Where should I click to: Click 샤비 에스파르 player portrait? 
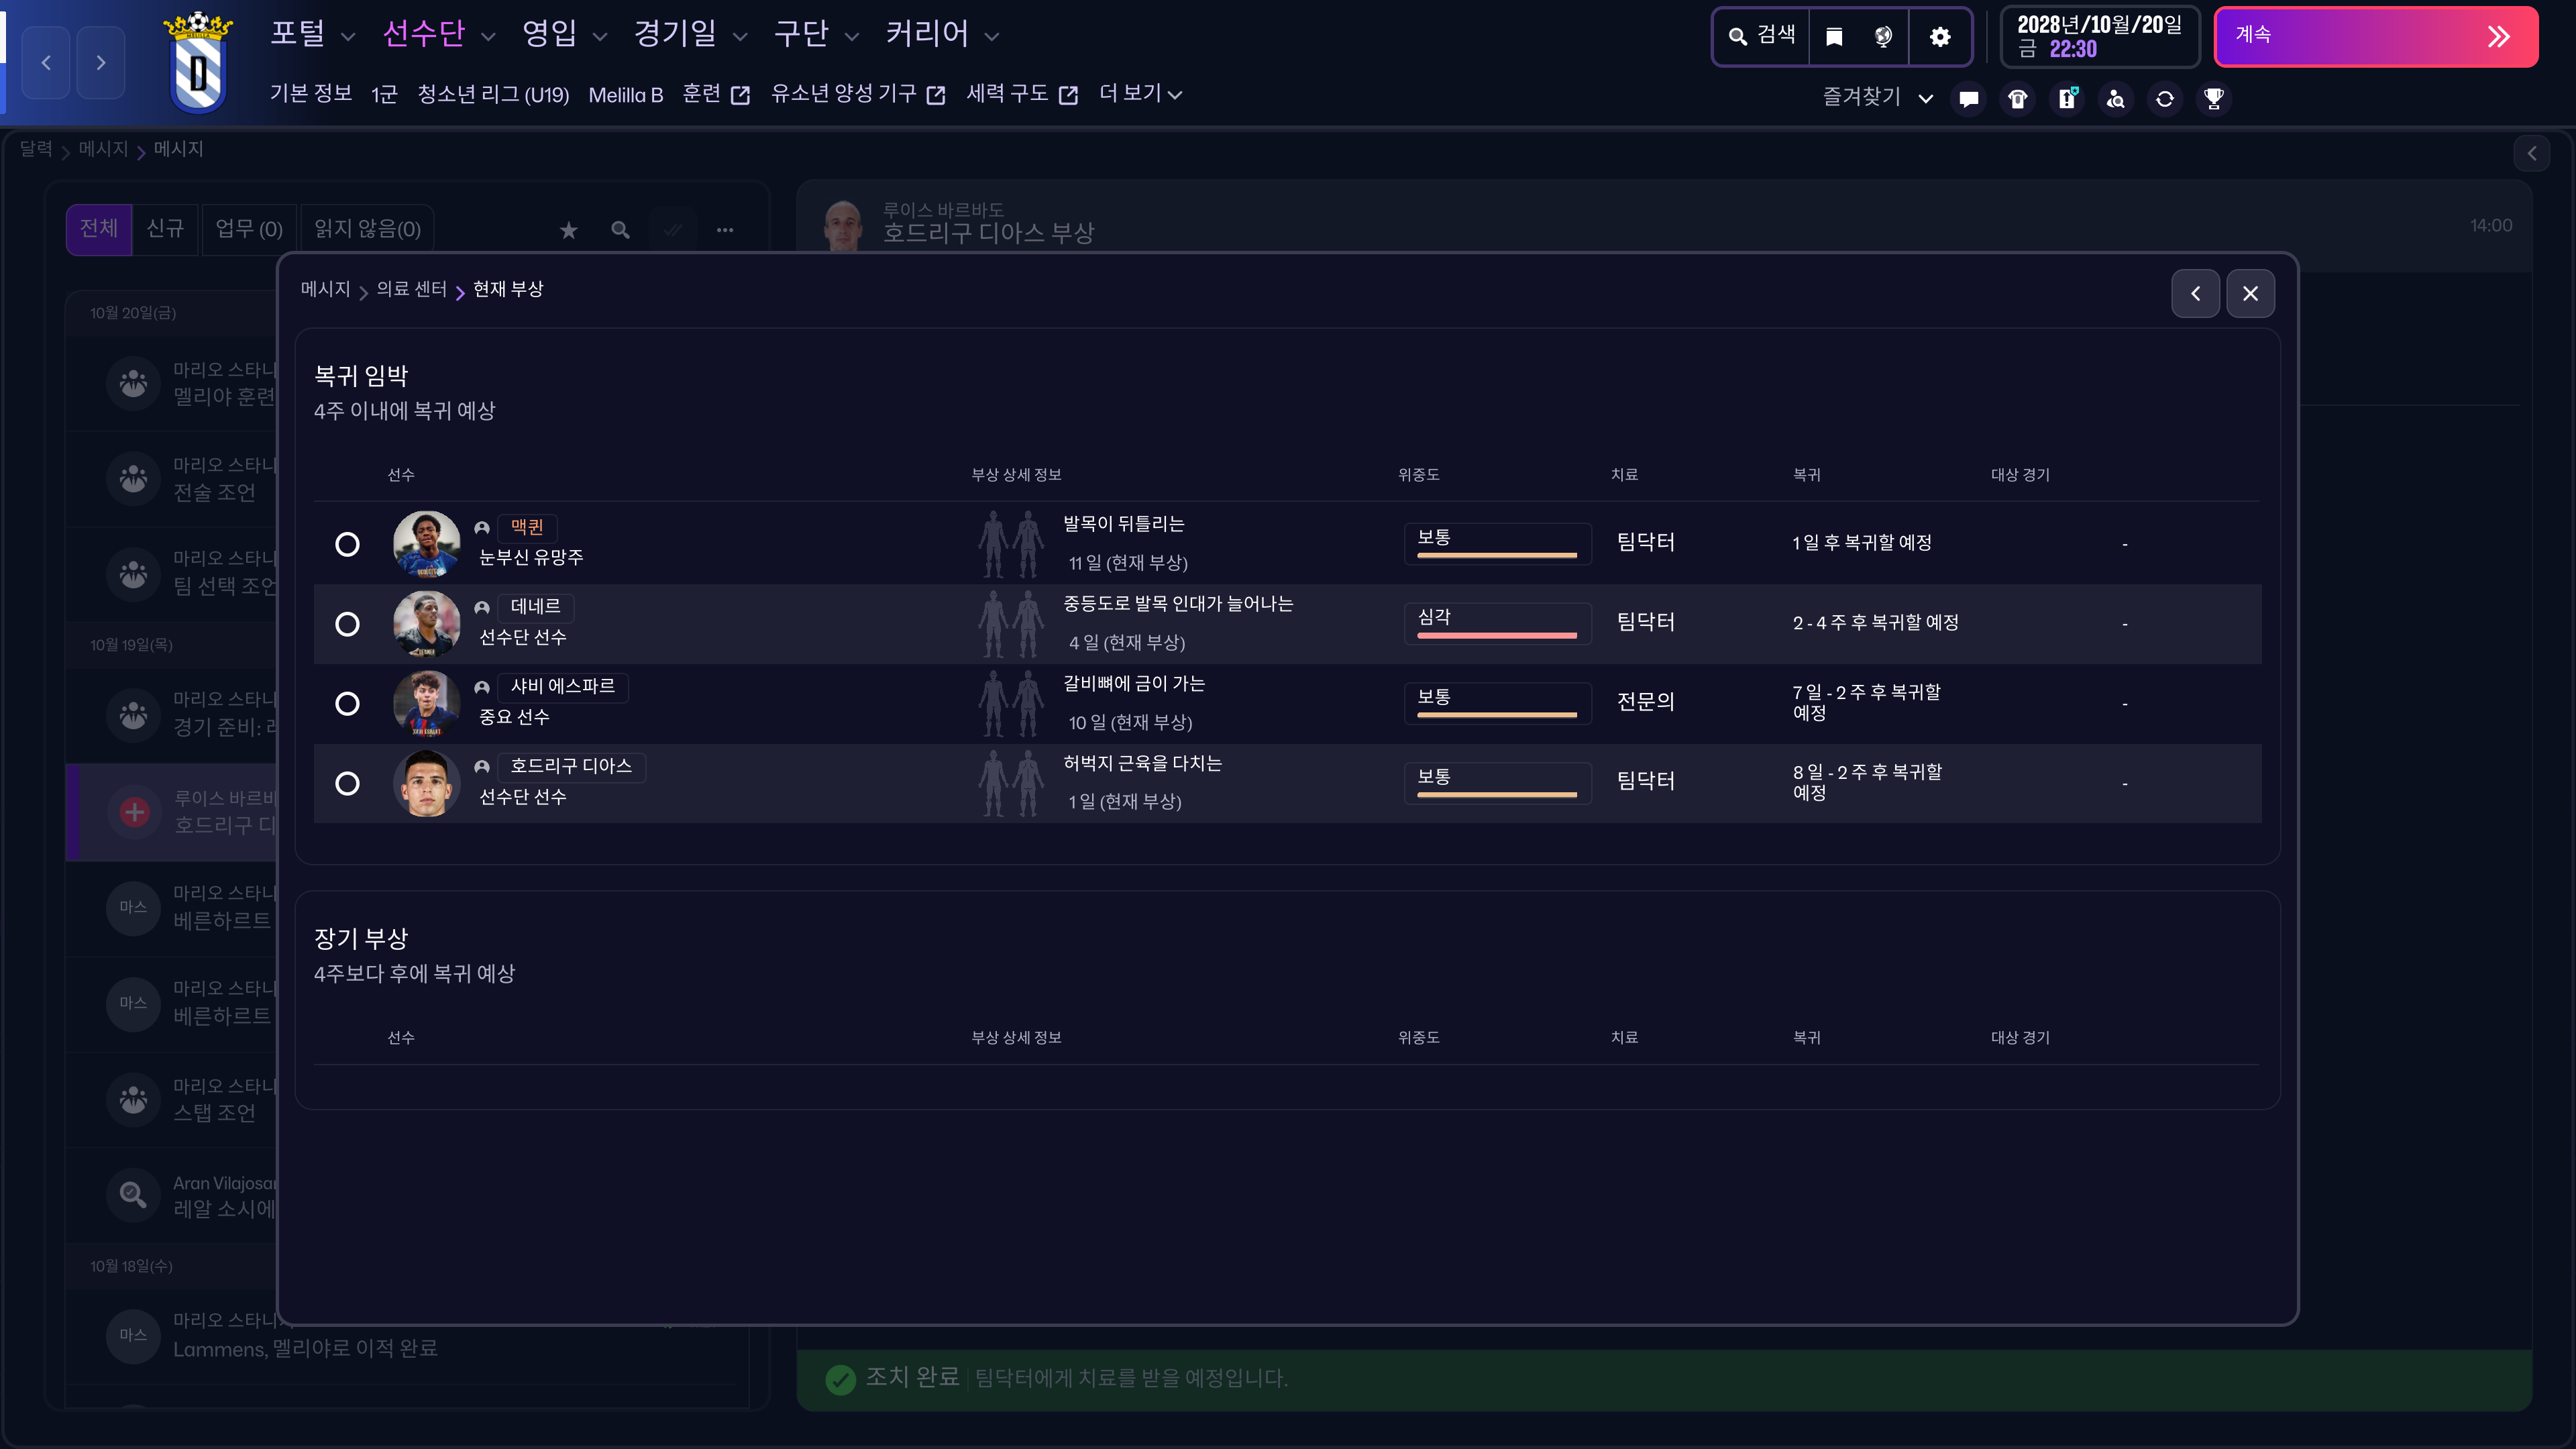tap(426, 703)
